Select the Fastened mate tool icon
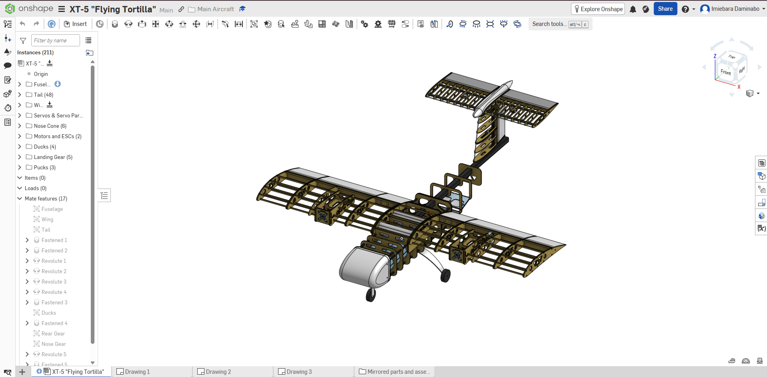Viewport: 767px width, 377px height. tap(115, 24)
